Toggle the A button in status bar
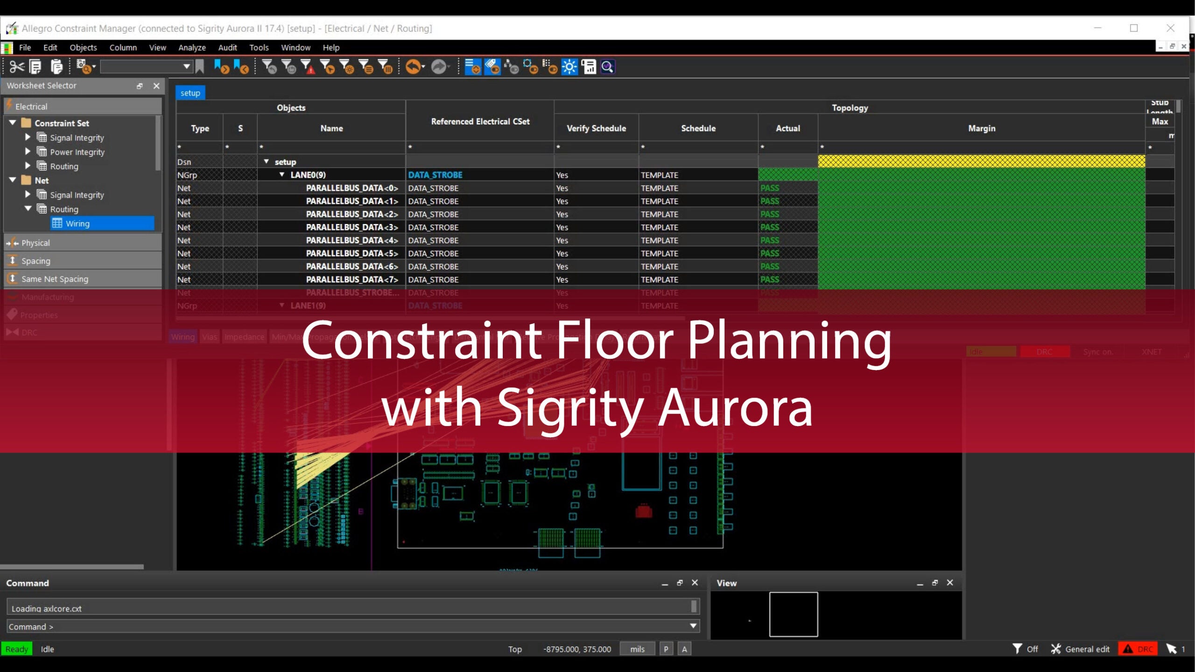Viewport: 1195px width, 672px height. 684,649
